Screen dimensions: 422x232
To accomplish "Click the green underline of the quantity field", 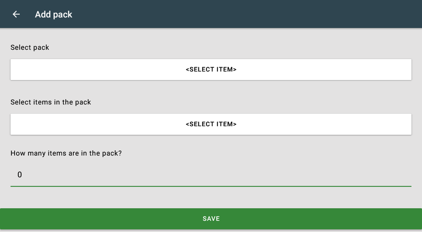I will [x=211, y=186].
